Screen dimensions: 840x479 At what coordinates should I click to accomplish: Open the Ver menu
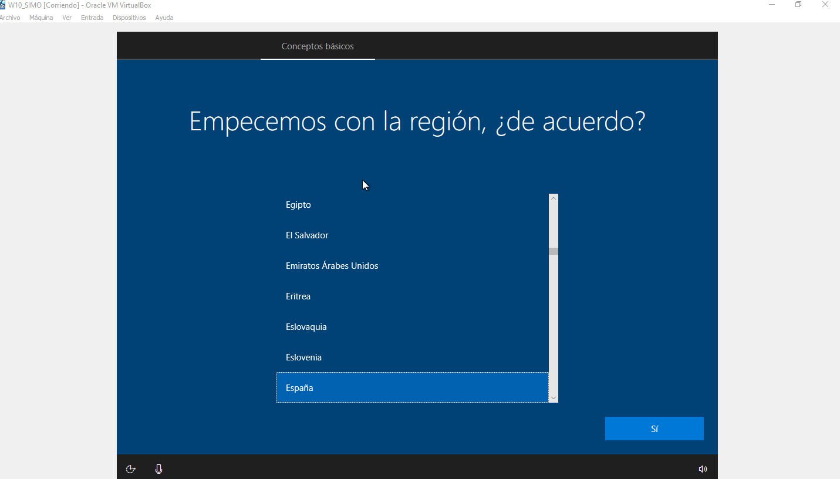tap(67, 18)
